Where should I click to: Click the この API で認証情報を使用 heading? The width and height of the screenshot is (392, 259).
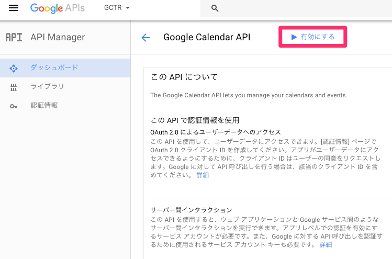pyautogui.click(x=195, y=120)
